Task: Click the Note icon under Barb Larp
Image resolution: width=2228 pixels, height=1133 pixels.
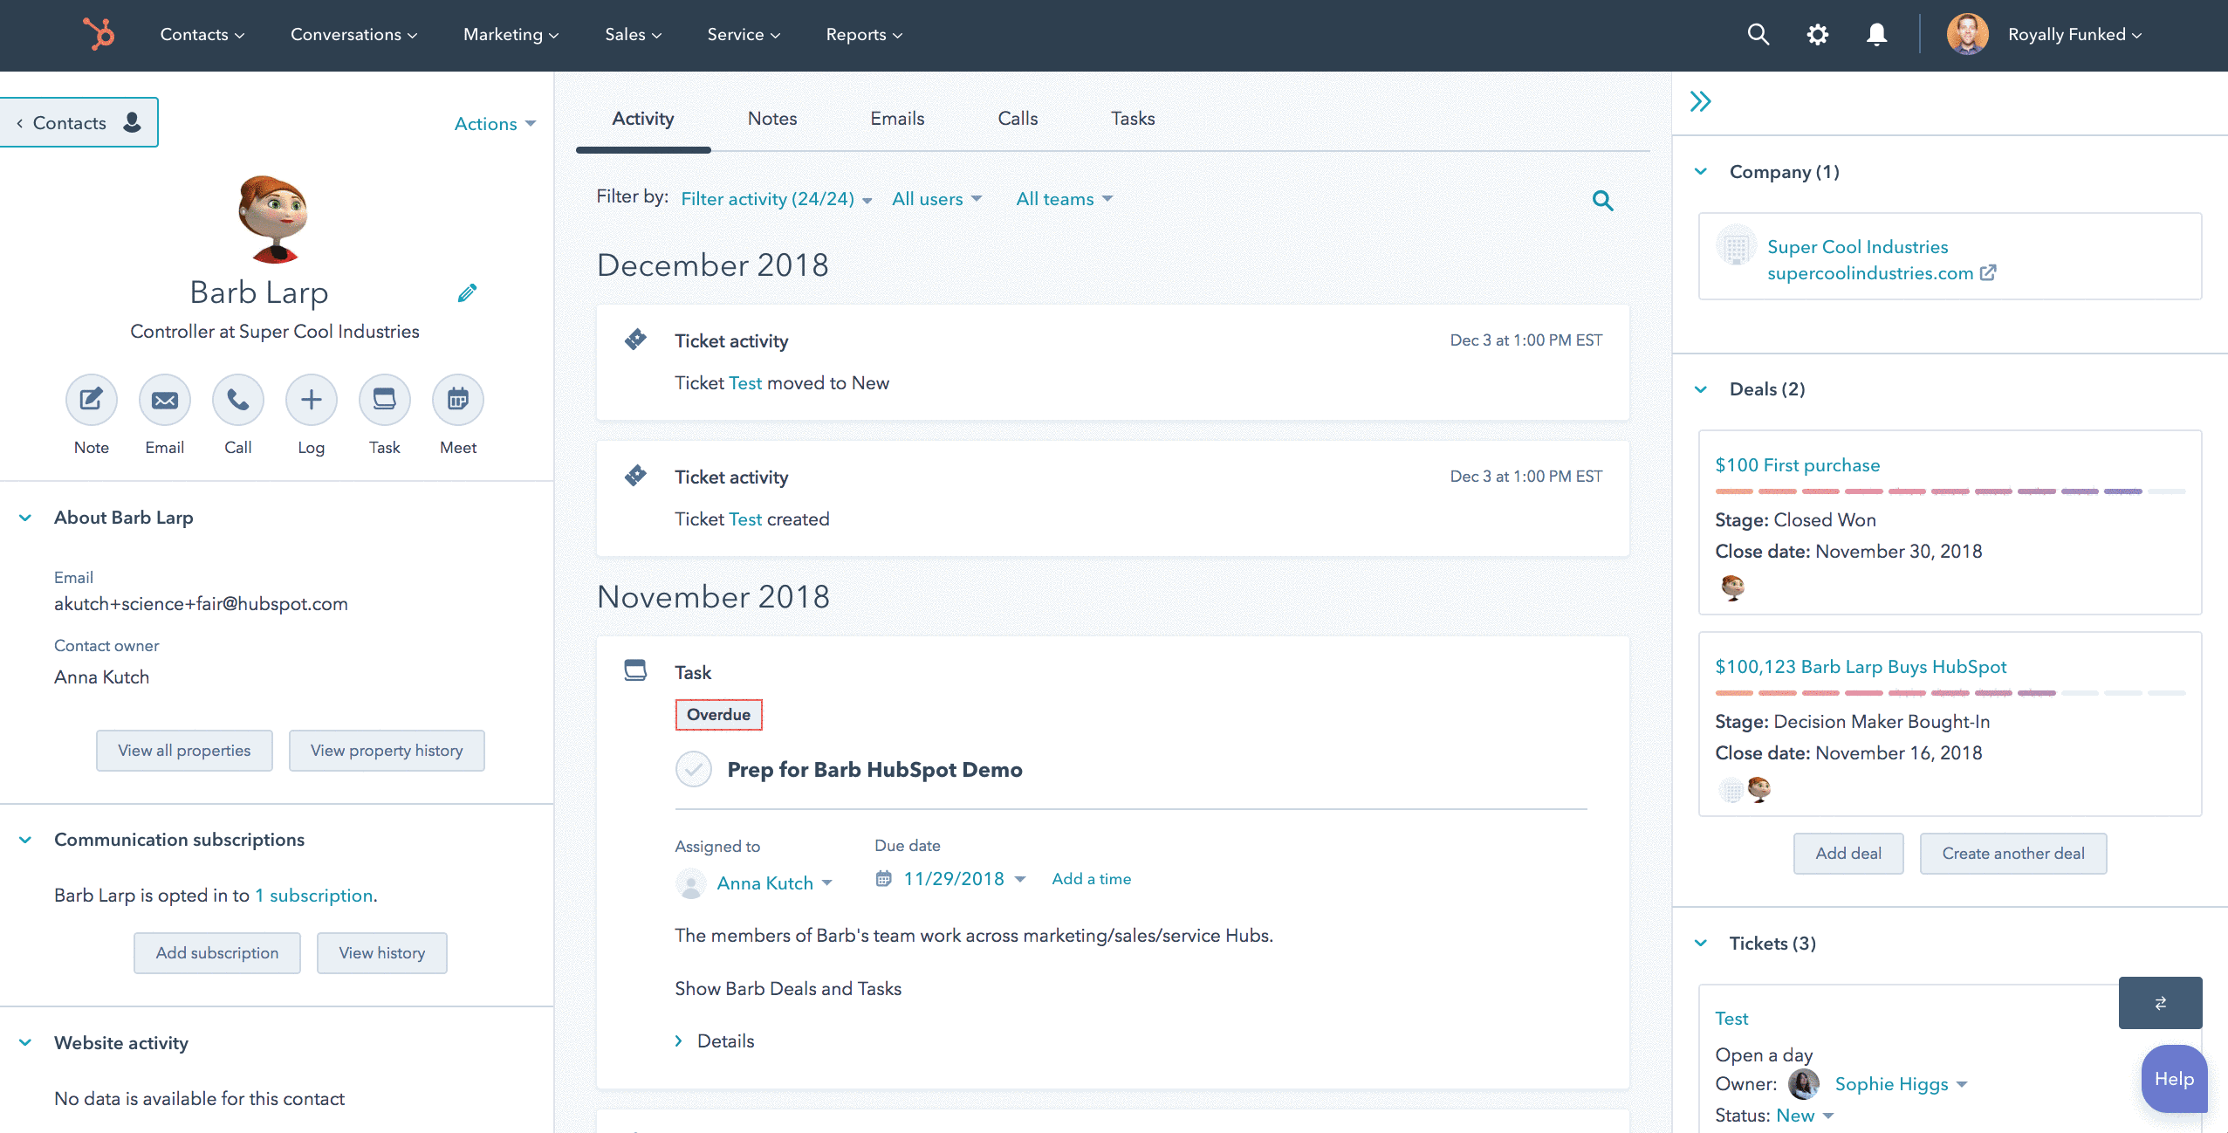Action: point(92,400)
